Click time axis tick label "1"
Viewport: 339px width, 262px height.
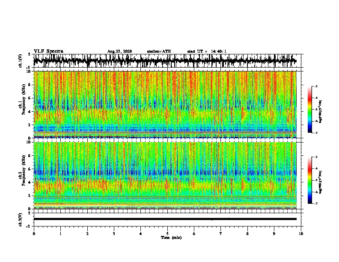[60, 234]
